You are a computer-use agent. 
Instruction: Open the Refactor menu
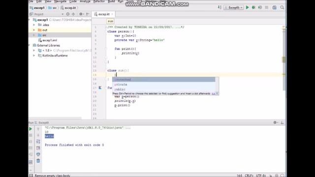(99, 1)
